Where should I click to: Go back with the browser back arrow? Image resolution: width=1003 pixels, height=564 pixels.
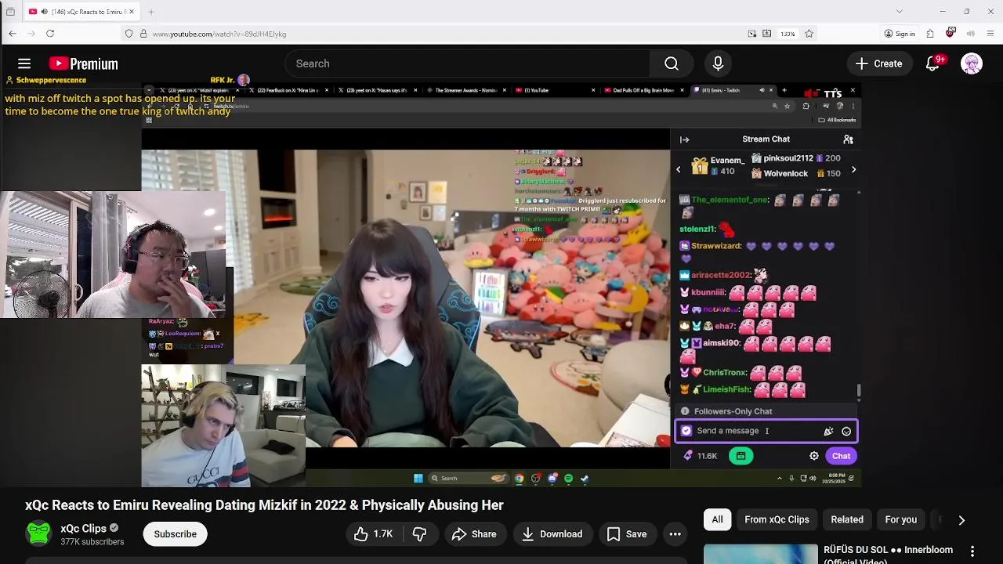(x=13, y=34)
